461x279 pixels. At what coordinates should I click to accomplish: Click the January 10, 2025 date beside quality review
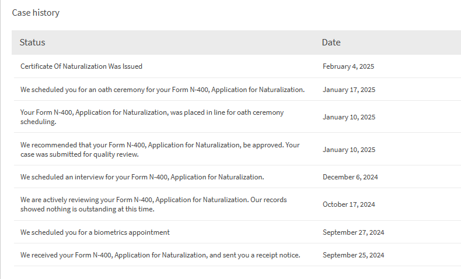(x=349, y=150)
